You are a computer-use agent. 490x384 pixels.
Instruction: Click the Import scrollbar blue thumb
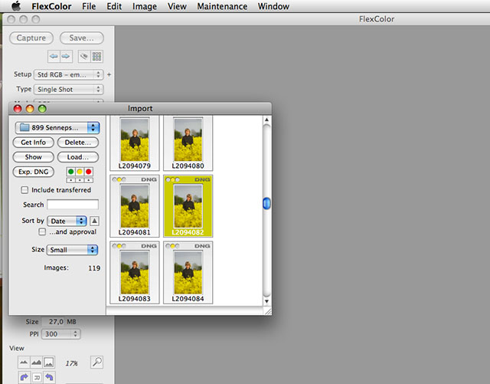(266, 203)
